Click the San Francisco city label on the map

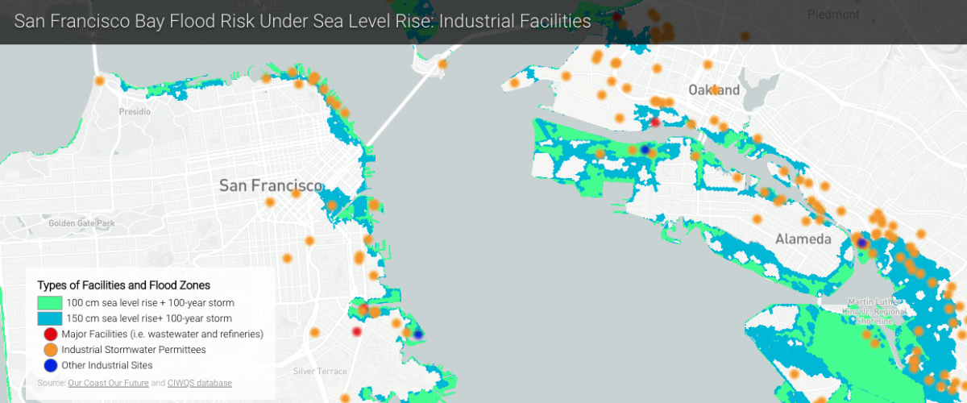(271, 186)
